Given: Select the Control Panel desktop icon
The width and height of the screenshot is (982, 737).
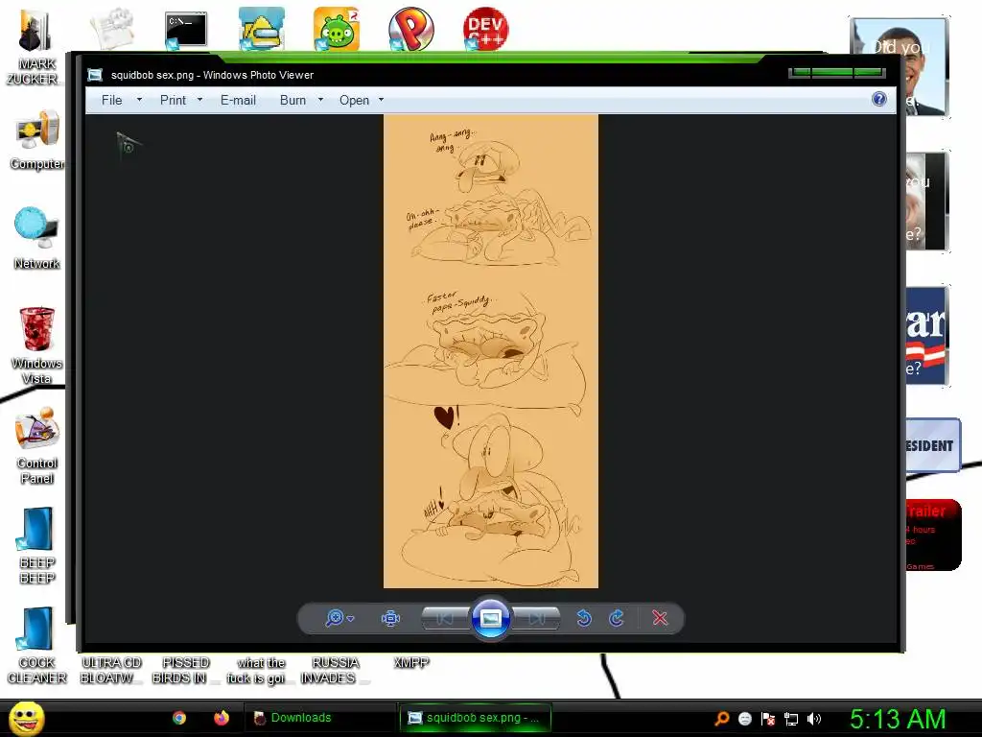Looking at the screenshot, I should pos(37,445).
